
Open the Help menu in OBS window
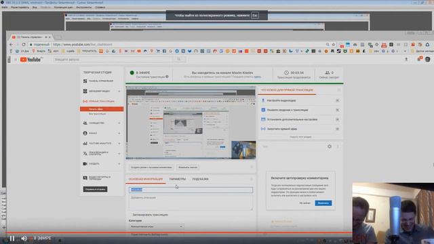[x=100, y=7]
